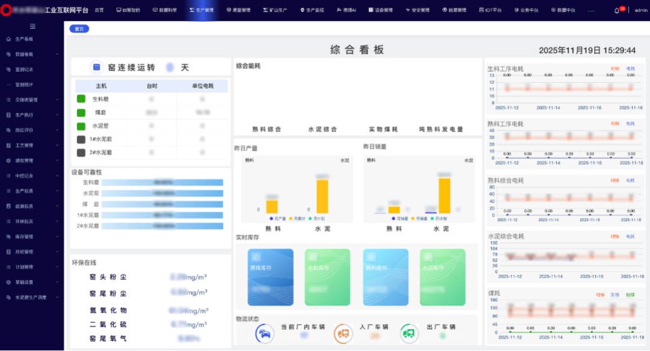650x351 pixels.
Task: Click the platform logo in the top-left corner
Action: (7, 10)
